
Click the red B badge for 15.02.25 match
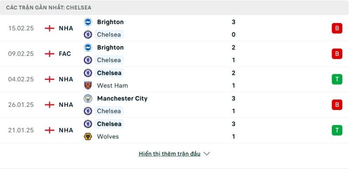(x=337, y=28)
